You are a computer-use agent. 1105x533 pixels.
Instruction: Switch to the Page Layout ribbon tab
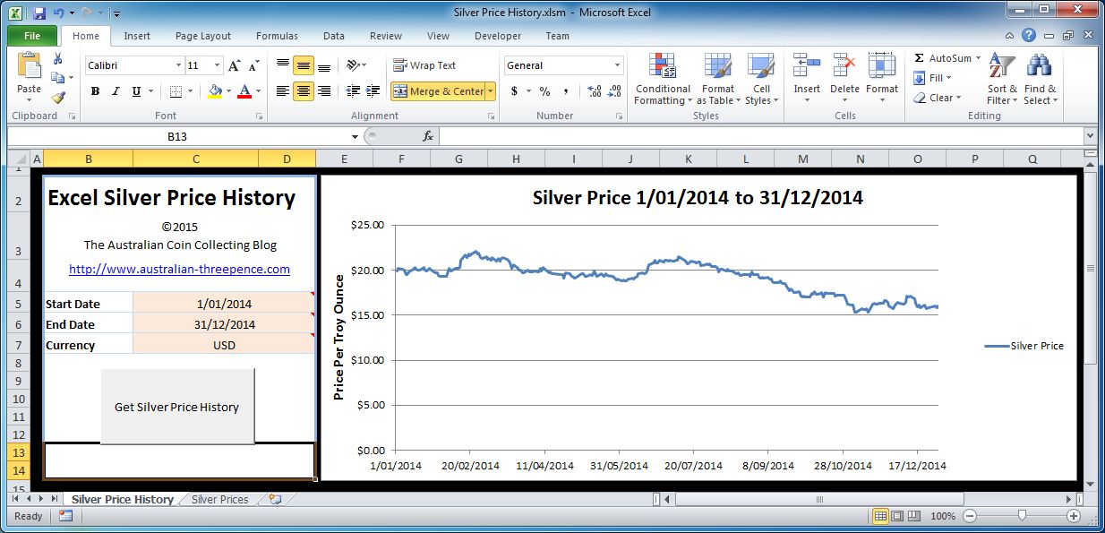203,36
